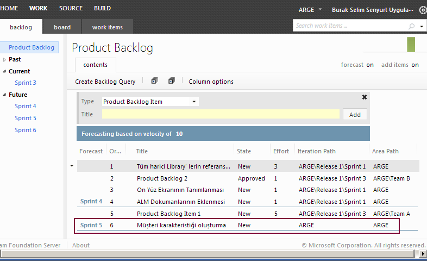Open the Type dropdown Product Backlog Item
The height and width of the screenshot is (261, 427).
coord(150,102)
